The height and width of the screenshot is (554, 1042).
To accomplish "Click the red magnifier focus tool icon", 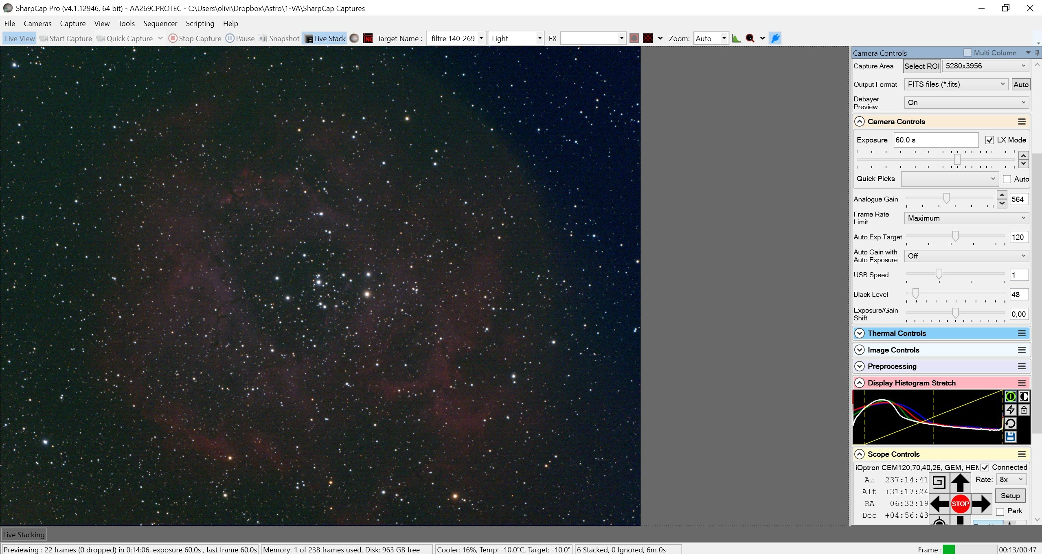I will (750, 38).
